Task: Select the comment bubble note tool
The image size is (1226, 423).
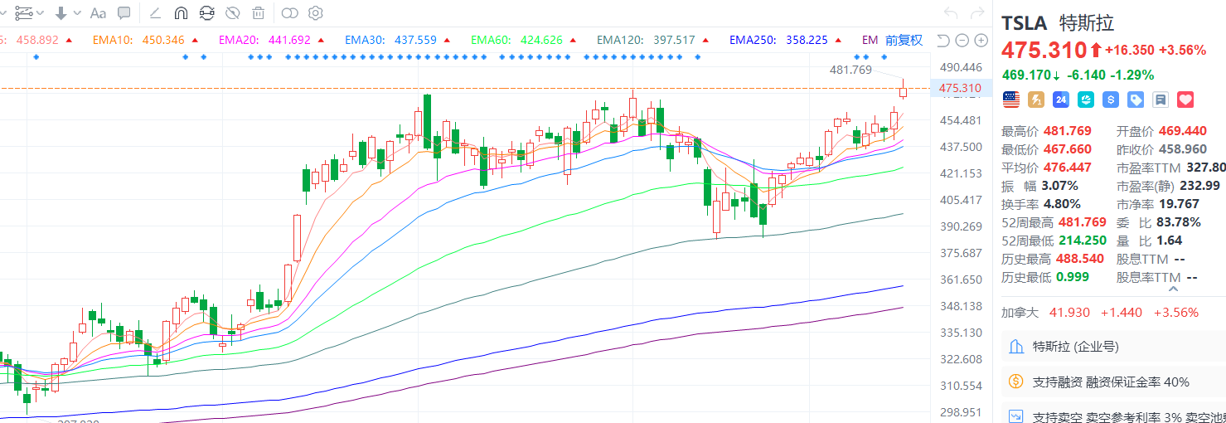Action: [x=124, y=12]
